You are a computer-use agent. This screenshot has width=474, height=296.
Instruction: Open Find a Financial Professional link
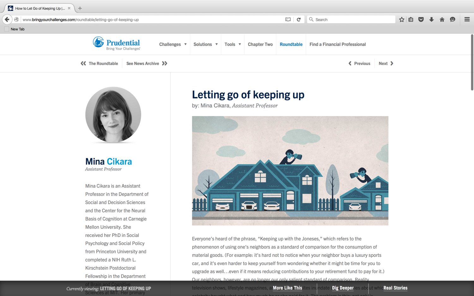point(337,44)
